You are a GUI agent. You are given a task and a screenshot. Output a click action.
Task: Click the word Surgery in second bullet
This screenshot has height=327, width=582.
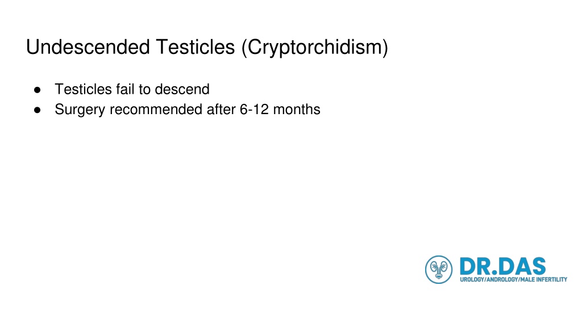pyautogui.click(x=80, y=110)
